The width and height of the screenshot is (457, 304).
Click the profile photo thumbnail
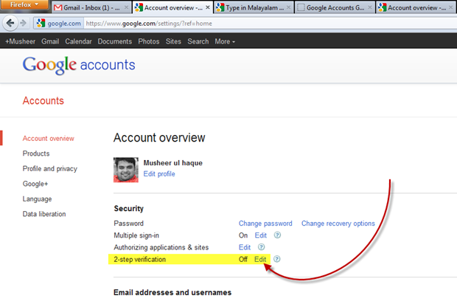point(126,169)
